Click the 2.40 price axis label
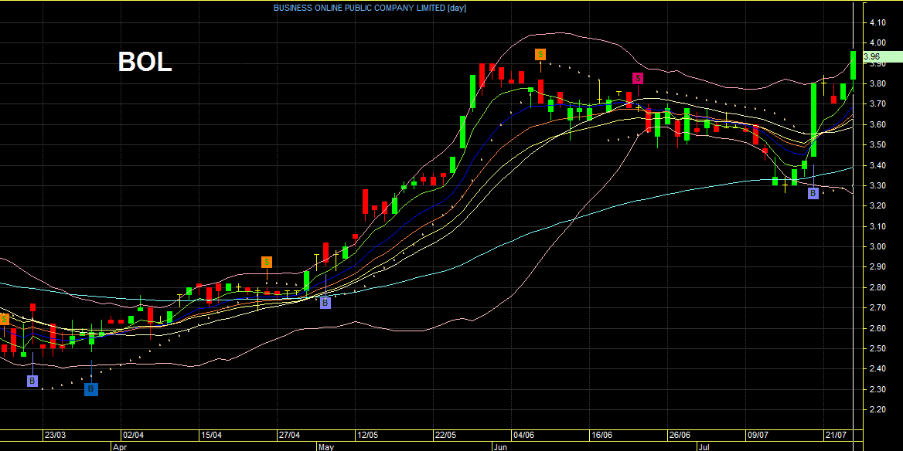 coord(878,368)
